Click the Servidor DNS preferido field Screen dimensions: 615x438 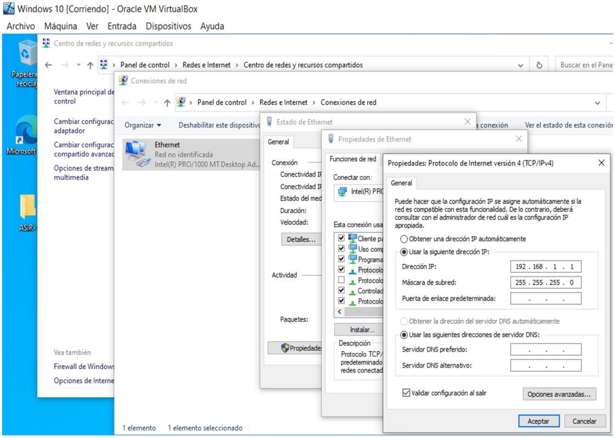pos(546,350)
